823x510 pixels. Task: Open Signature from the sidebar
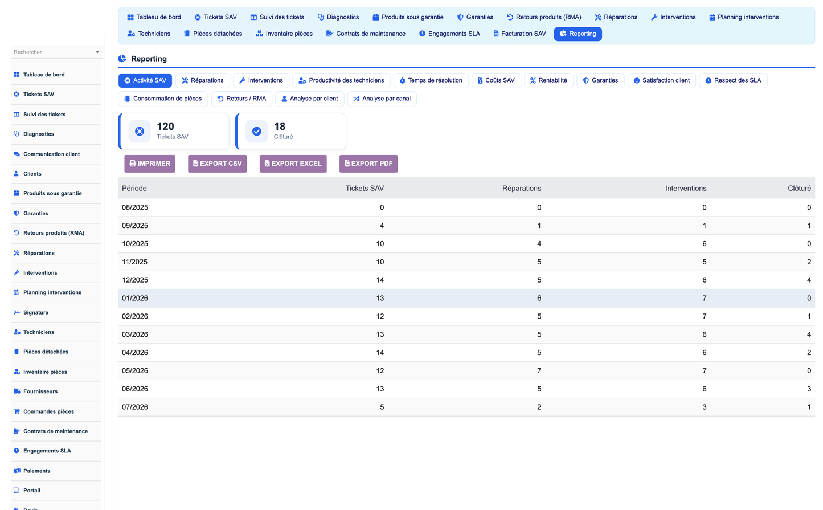click(x=36, y=312)
